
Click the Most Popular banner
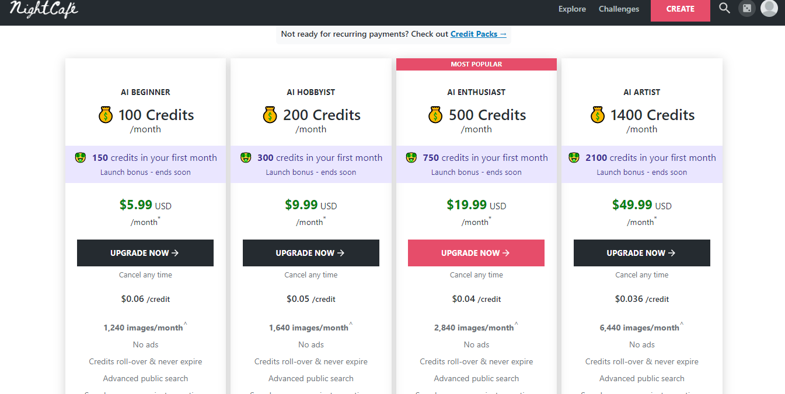coord(476,64)
